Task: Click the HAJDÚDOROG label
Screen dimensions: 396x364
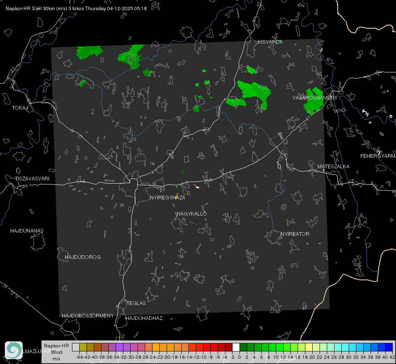Action: [x=83, y=257]
